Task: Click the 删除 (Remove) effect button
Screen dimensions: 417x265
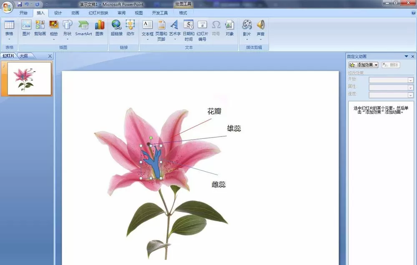Action: point(391,65)
